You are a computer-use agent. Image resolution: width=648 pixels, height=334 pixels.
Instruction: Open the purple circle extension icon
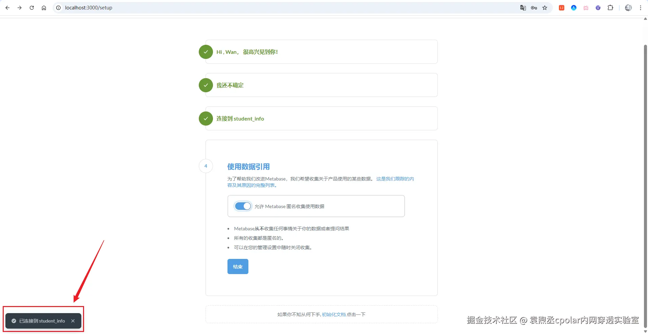(x=598, y=8)
